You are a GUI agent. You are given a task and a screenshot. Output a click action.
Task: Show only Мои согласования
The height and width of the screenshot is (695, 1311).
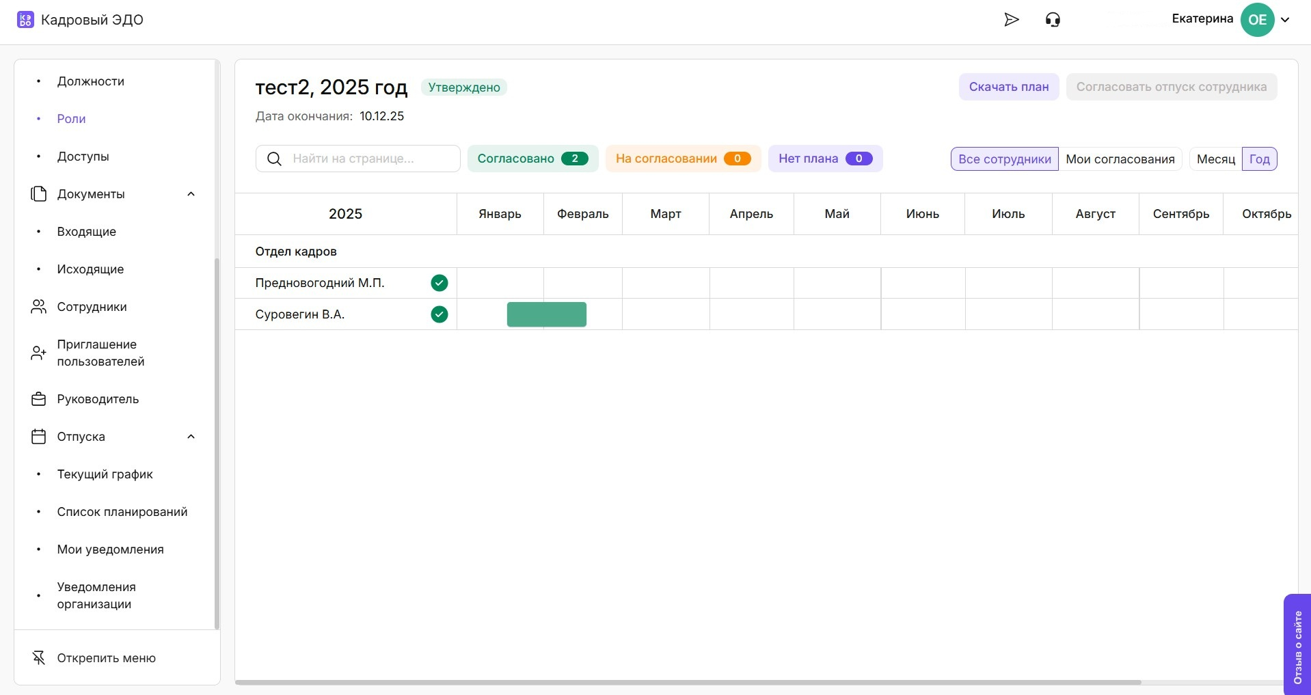(x=1120, y=159)
